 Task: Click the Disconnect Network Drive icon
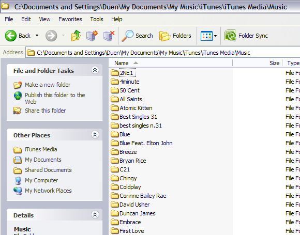pos(109,36)
